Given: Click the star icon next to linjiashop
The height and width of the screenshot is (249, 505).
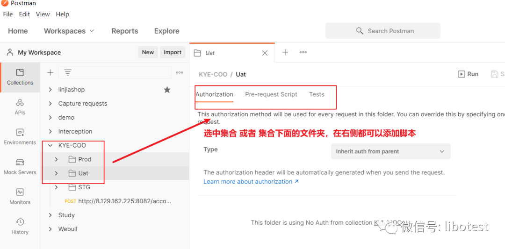Looking at the screenshot, I should [x=167, y=90].
